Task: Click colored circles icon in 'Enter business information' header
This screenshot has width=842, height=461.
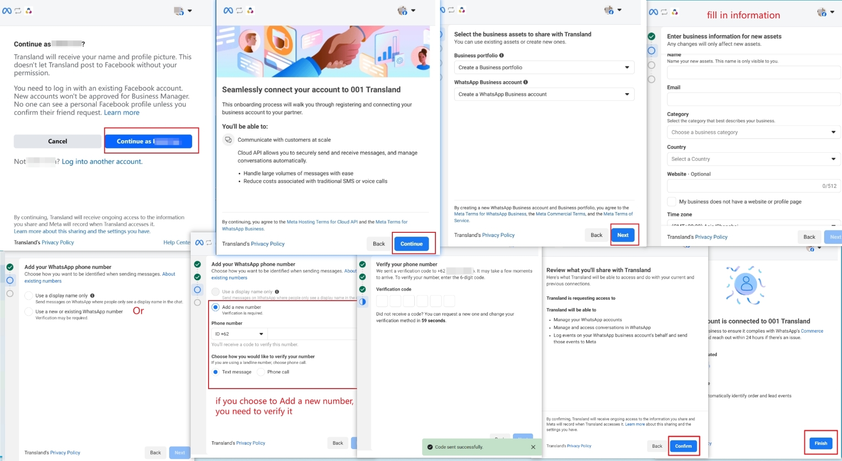Action: [675, 12]
